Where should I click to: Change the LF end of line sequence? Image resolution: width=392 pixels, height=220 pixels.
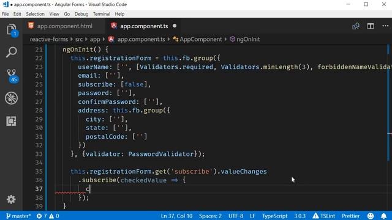tap(252, 216)
